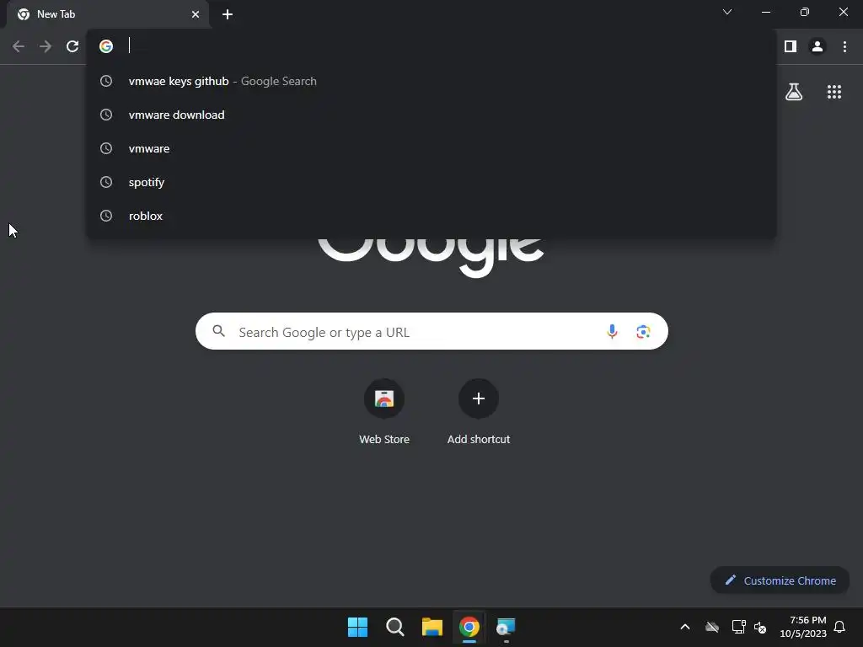Image resolution: width=863 pixels, height=647 pixels.
Task: Open File Explorer from the taskbar
Action: [432, 627]
